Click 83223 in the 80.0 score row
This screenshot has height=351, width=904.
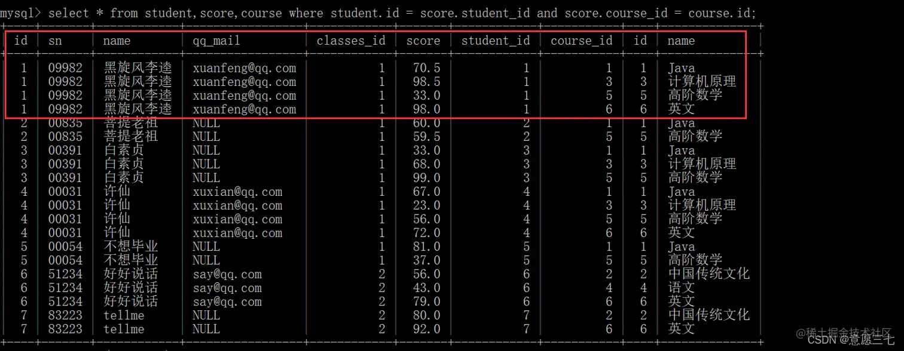click(x=65, y=315)
